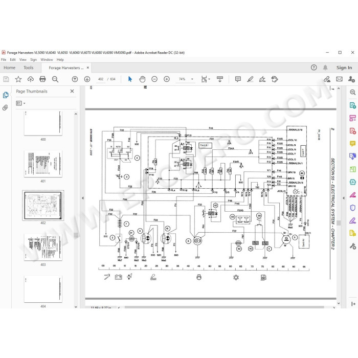The image size is (358, 358).
Task: Open the View menu
Action: pyautogui.click(x=23, y=60)
